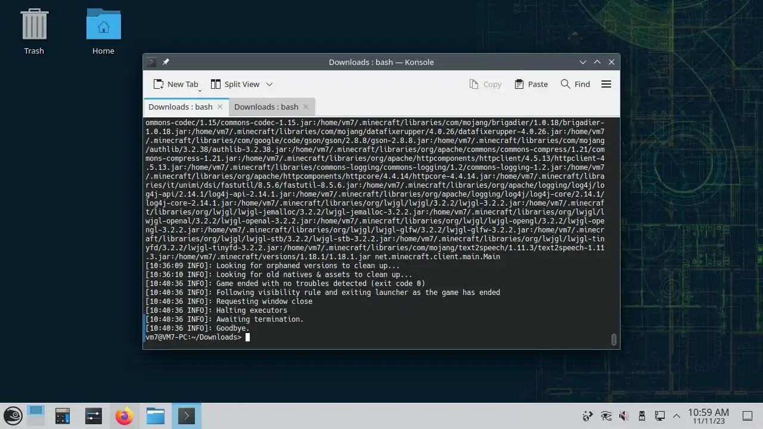
Task: Click the 'Awaiting termination.' log line
Action: (225, 319)
